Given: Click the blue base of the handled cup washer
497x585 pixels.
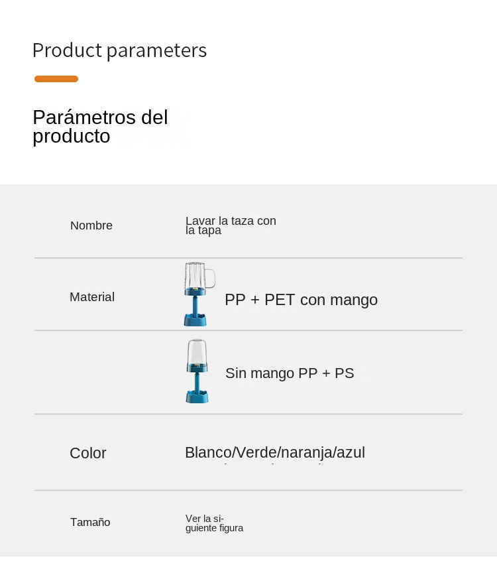Looking at the screenshot, I should pos(195,320).
